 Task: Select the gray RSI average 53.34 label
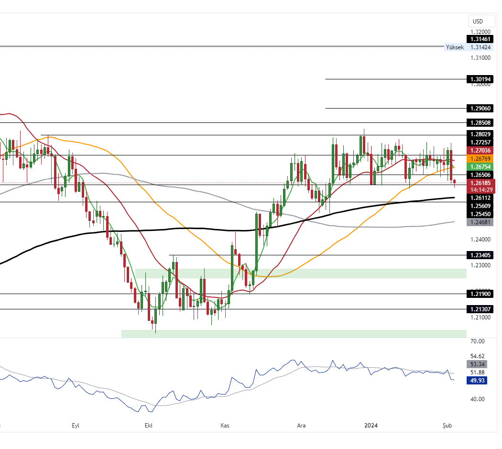point(478,364)
